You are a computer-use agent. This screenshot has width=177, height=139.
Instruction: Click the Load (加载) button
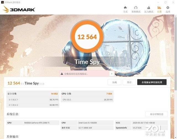pyautogui.click(x=114, y=82)
